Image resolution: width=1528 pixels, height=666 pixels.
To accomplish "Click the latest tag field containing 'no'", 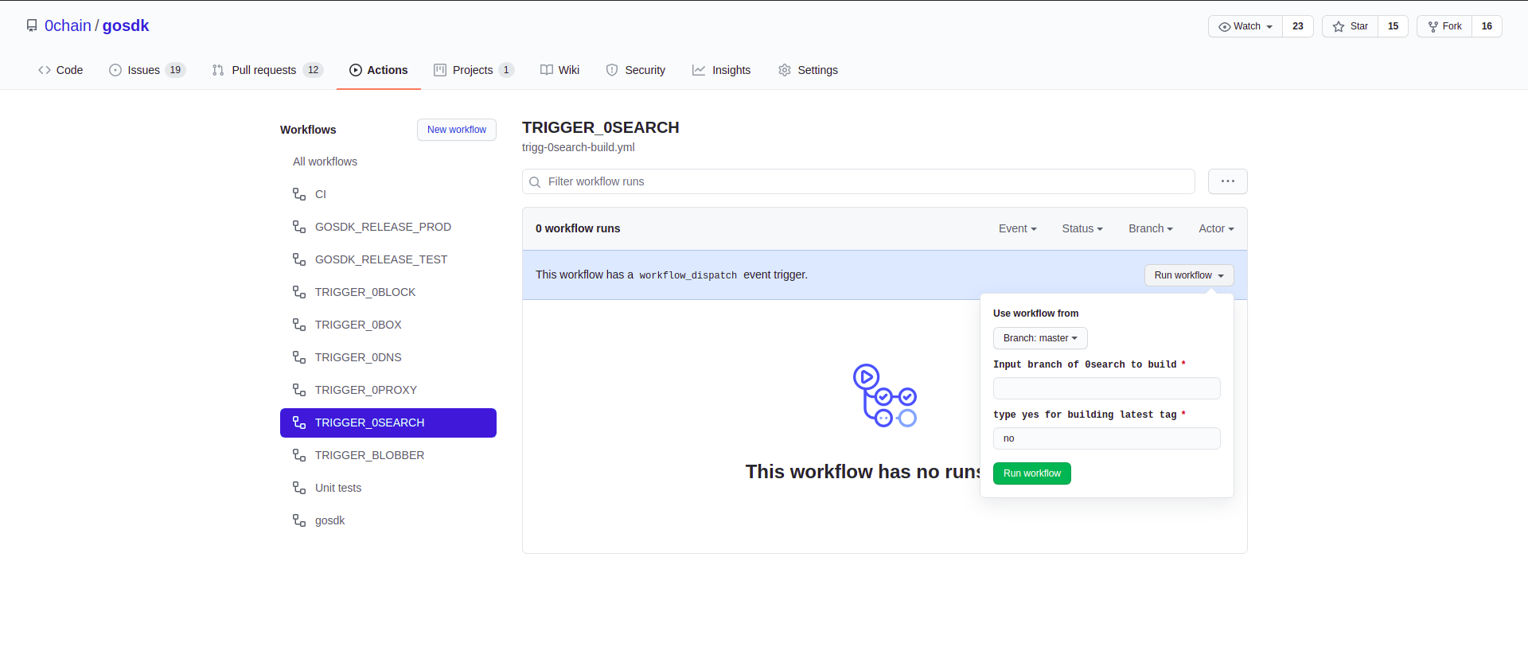I will coord(1107,438).
